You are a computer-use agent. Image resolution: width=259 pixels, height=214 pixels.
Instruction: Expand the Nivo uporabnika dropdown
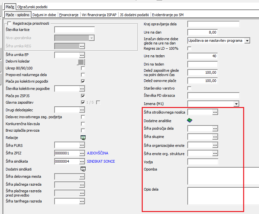point(91,38)
